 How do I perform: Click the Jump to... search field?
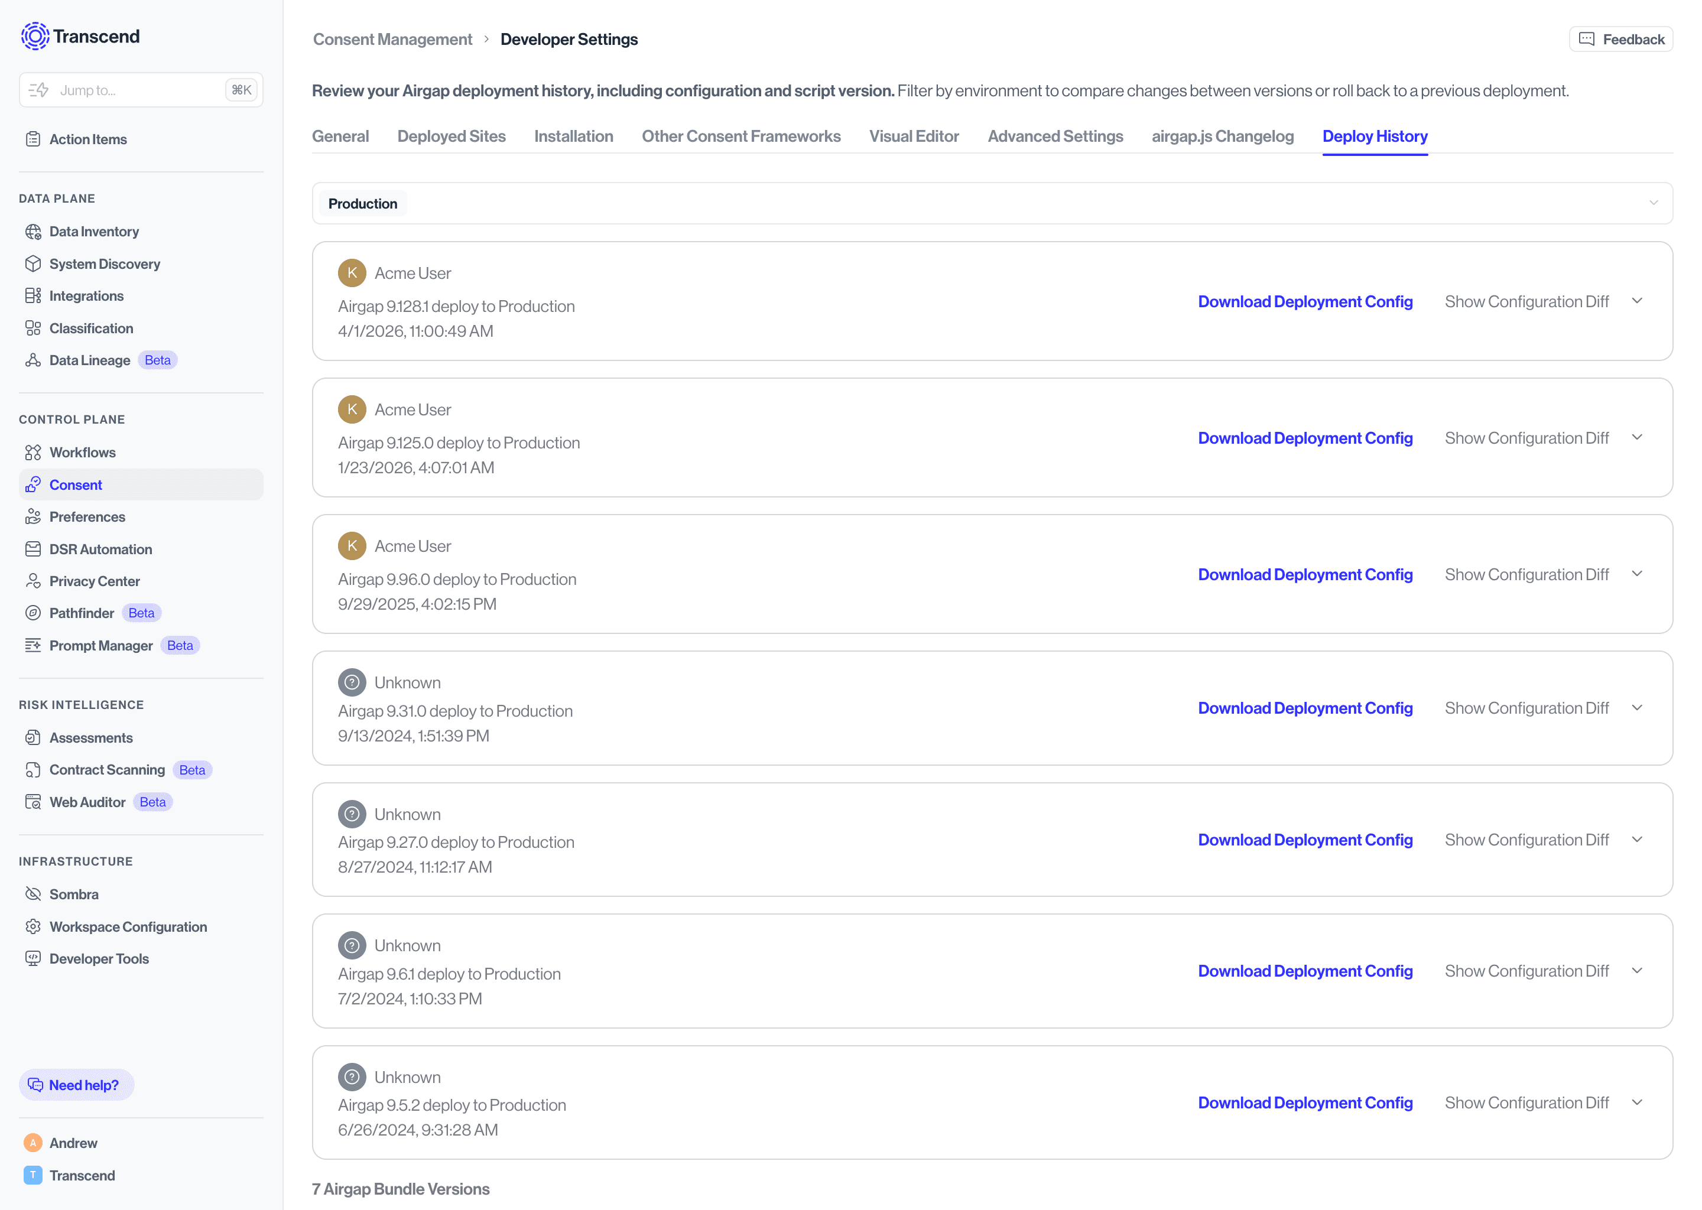tap(141, 90)
